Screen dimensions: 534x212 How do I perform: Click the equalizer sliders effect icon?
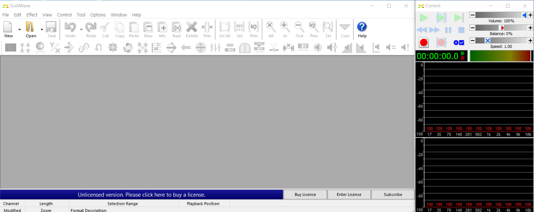pyautogui.click(x=215, y=47)
